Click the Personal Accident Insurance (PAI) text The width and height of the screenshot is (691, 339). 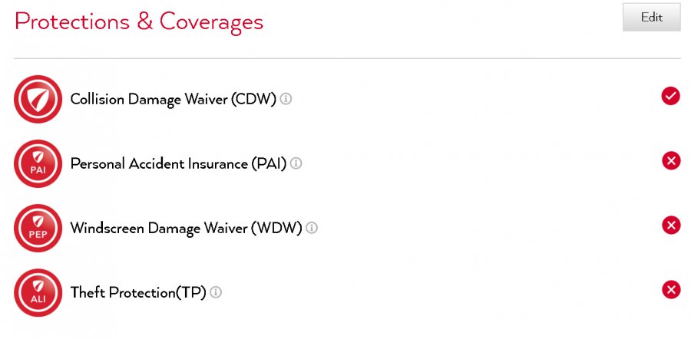178,163
